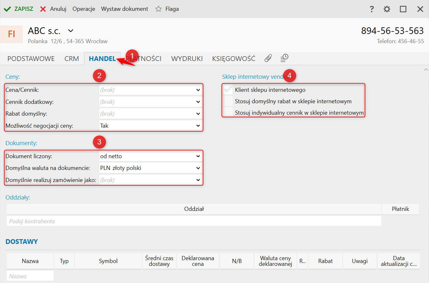Click the orange FI contractor avatar
Image resolution: width=429 pixels, height=283 pixels.
click(11, 34)
